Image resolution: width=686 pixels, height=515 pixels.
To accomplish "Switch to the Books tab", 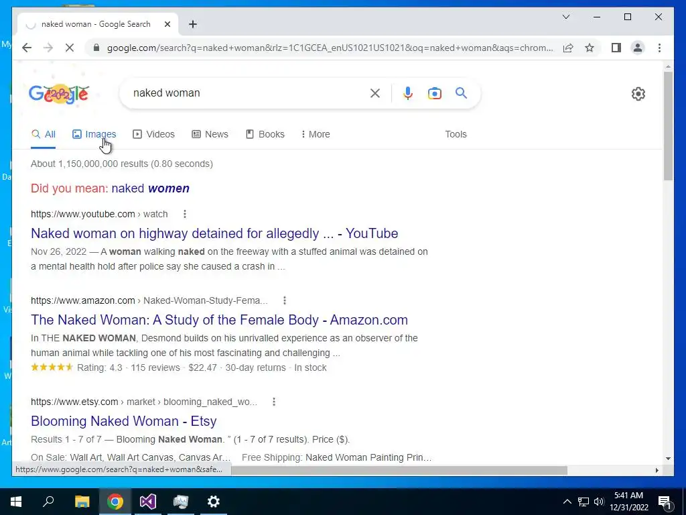I will click(265, 134).
